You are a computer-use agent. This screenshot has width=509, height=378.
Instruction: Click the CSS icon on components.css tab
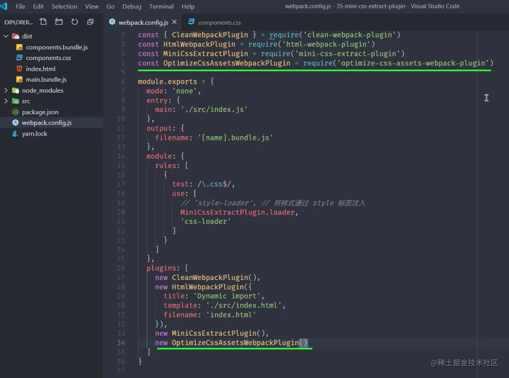(192, 22)
